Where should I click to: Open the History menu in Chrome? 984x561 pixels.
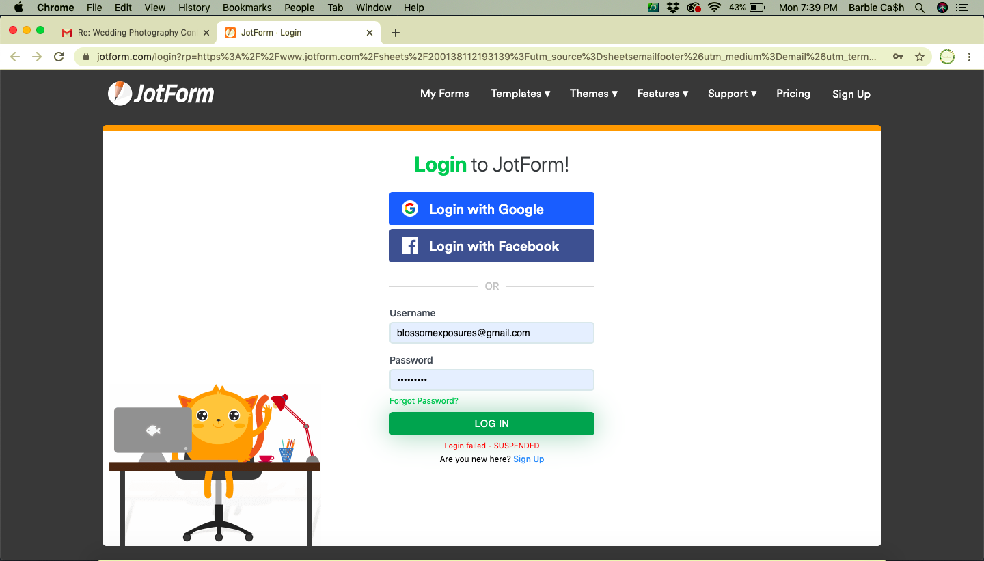[x=193, y=8]
